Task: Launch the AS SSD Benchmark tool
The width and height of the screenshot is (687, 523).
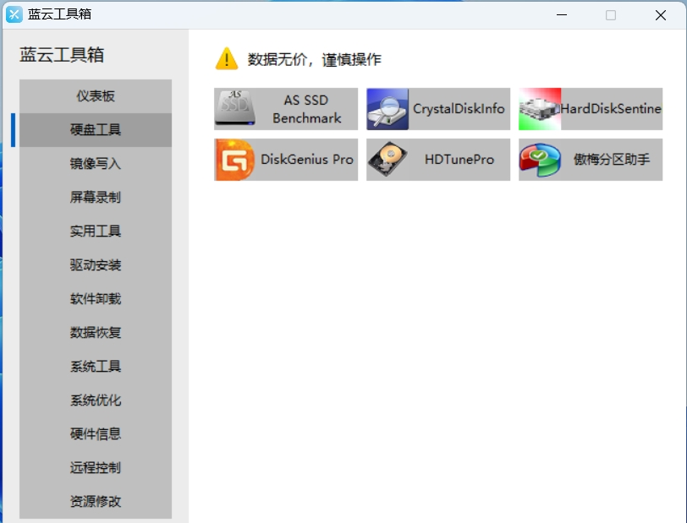Action: point(284,109)
